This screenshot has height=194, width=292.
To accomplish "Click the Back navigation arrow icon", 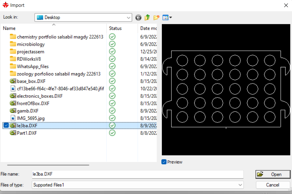I will click(138, 18).
